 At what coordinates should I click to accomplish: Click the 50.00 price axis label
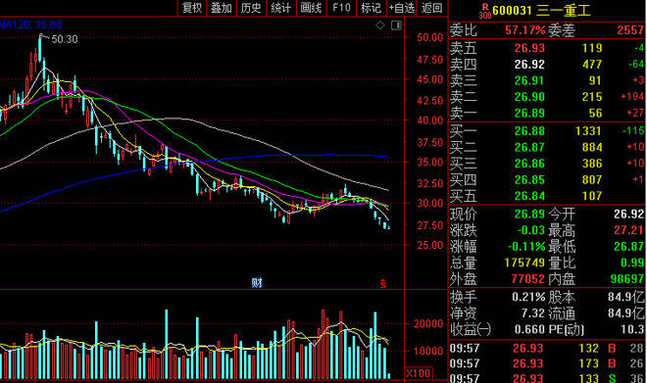pos(429,37)
